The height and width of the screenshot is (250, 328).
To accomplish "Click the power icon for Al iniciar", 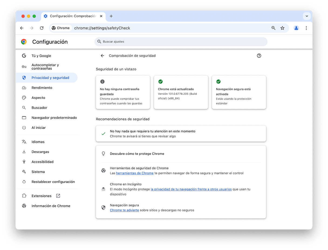I will [x=24, y=128].
